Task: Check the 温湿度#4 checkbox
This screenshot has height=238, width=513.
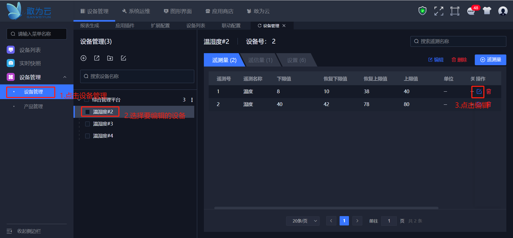Action: pyautogui.click(x=87, y=136)
